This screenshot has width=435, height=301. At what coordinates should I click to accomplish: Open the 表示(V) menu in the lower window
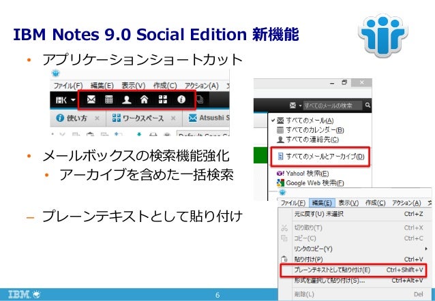pyautogui.click(x=348, y=203)
